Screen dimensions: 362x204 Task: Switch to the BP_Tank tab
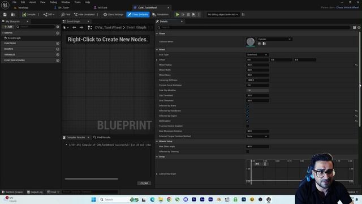tap(63, 7)
